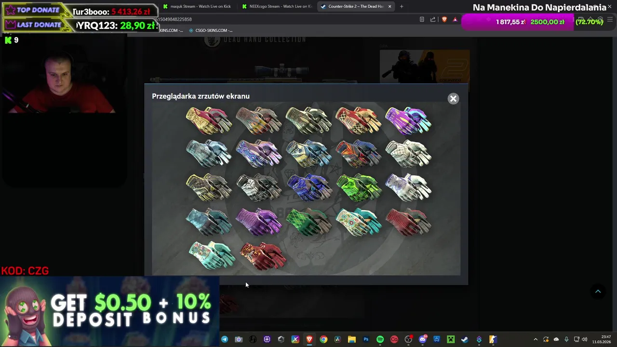Select the crimson red mesh gloves
The height and width of the screenshot is (347, 617).
tap(408, 222)
